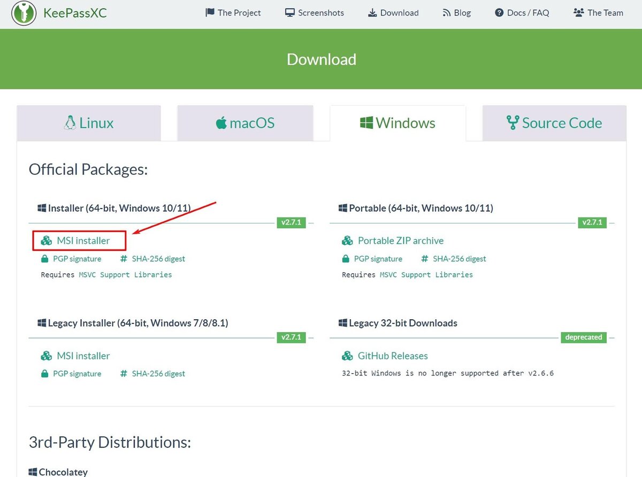Click the flag icon beside The Project
Image resolution: width=642 pixels, height=477 pixels.
[210, 12]
